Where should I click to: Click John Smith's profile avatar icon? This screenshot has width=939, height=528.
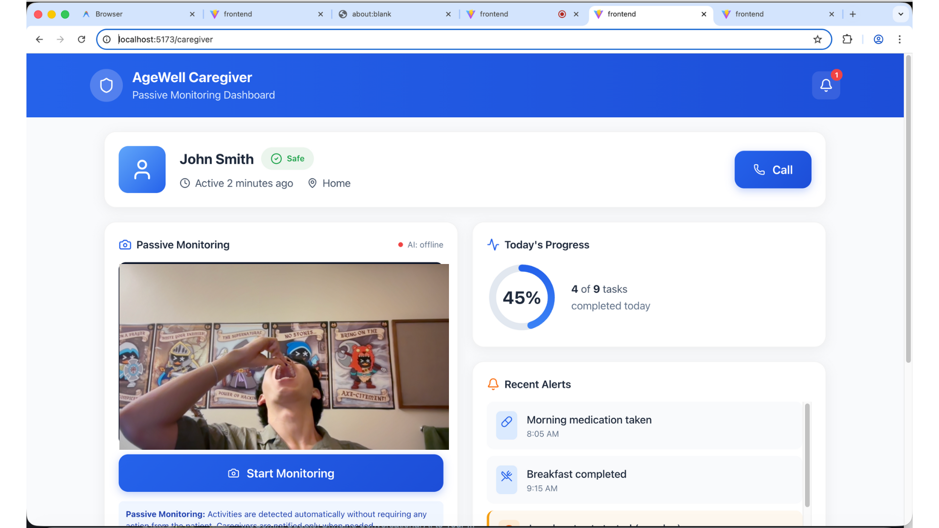[x=142, y=170]
